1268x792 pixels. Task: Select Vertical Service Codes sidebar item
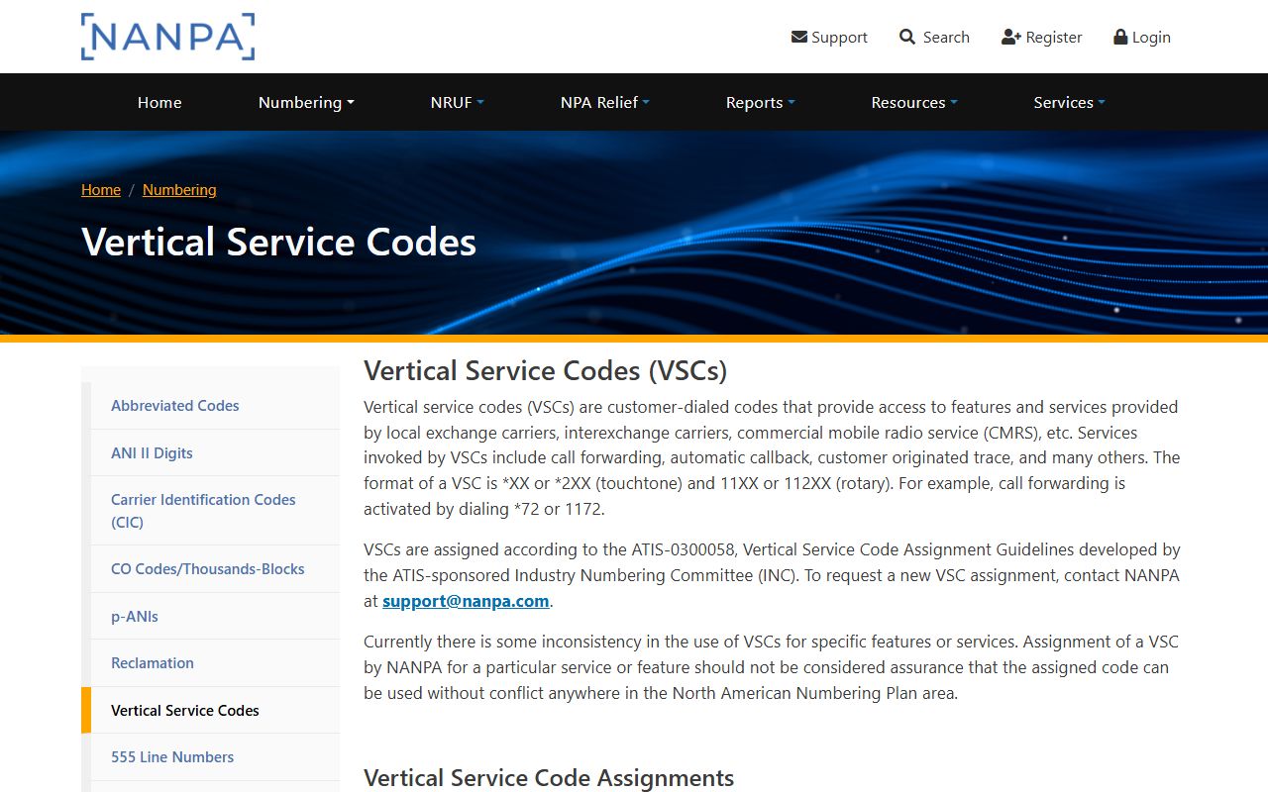point(215,711)
